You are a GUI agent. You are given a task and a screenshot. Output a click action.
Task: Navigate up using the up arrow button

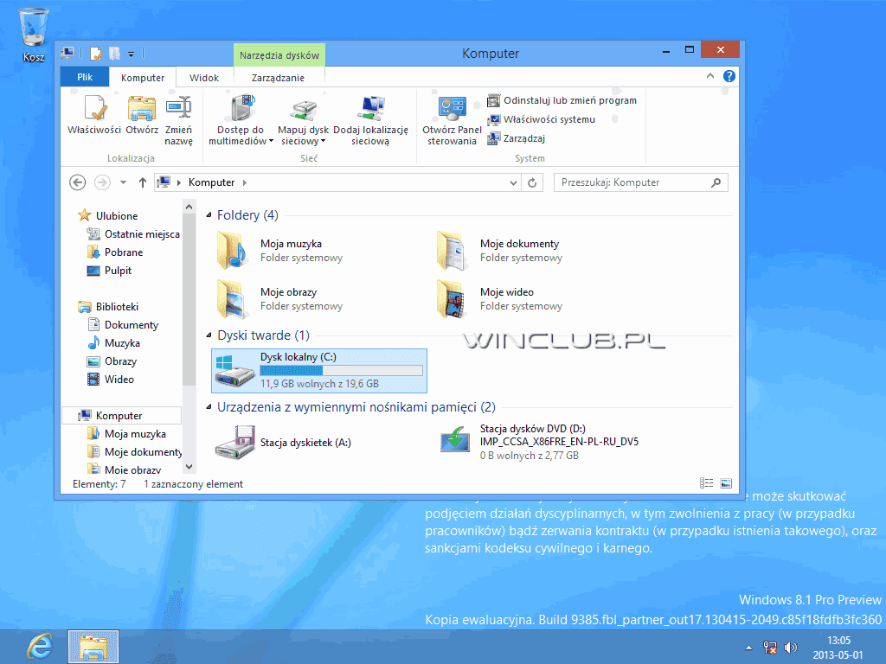tap(141, 182)
